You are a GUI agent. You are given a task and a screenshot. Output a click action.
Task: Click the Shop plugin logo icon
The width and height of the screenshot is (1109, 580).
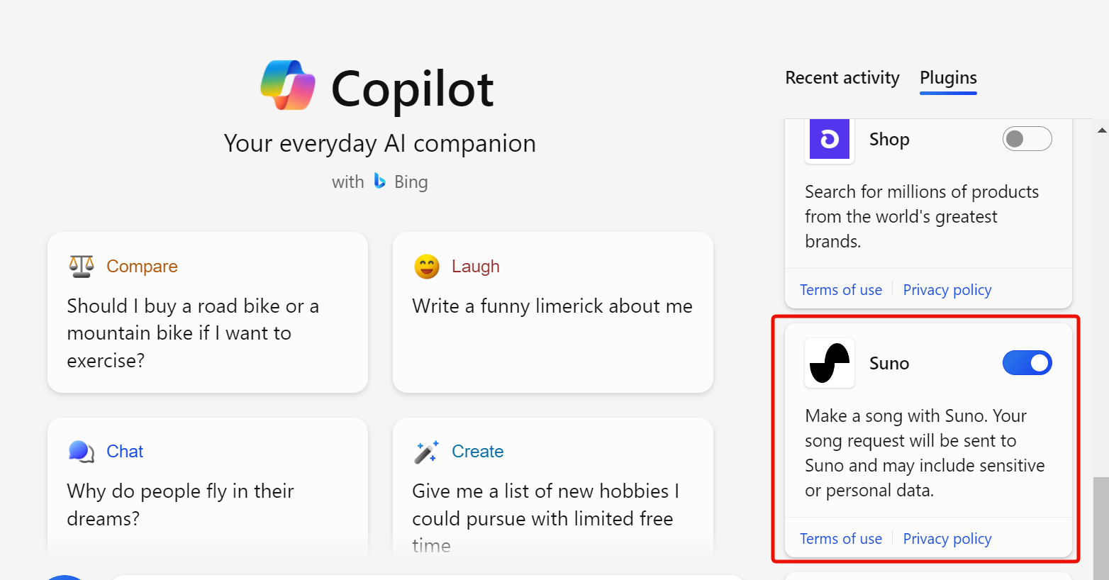[x=829, y=140]
